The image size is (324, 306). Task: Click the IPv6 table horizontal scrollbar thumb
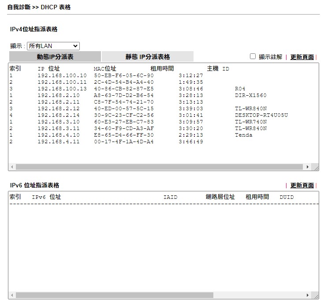pos(115,295)
